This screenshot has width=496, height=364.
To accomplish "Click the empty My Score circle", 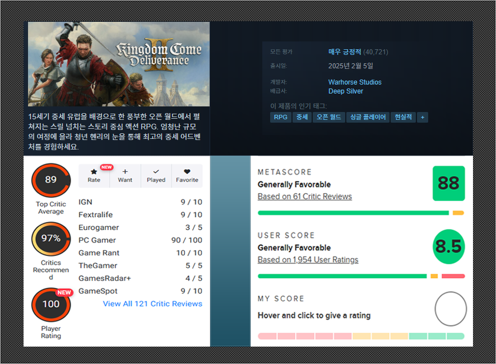I will [x=451, y=309].
